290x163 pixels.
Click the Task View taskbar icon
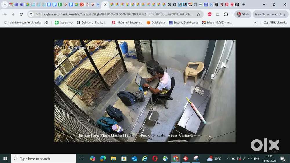pos(81,159)
